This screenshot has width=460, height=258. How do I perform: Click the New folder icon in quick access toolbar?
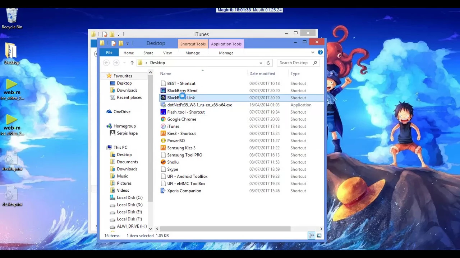[121, 44]
